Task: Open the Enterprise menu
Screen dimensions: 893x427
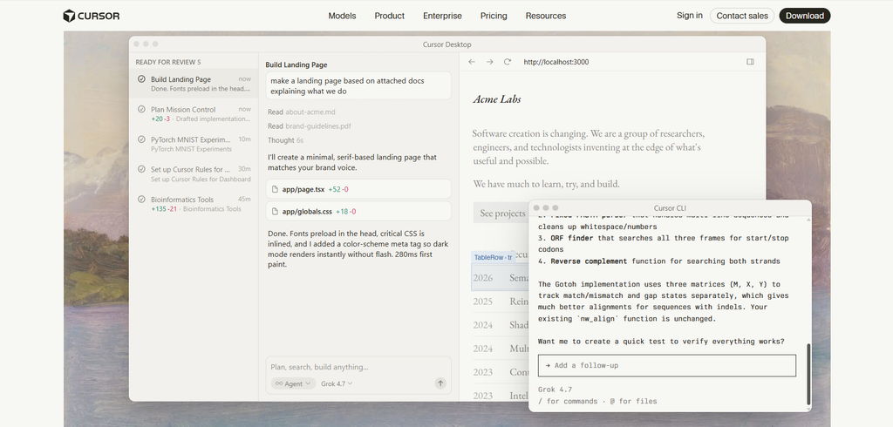Action: point(442,16)
